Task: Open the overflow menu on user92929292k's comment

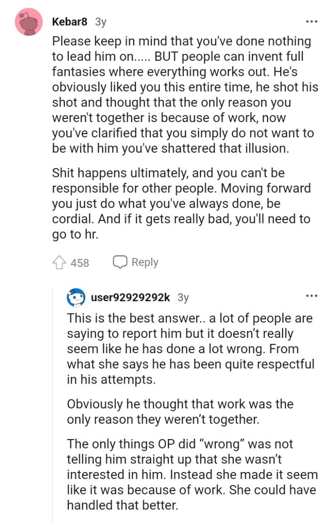Action: pyautogui.click(x=311, y=295)
